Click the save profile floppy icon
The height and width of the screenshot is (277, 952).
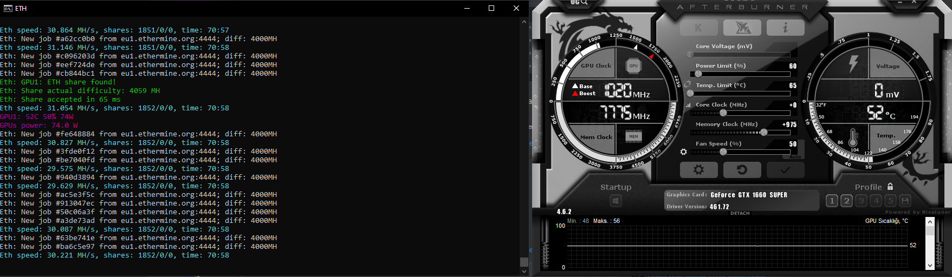click(905, 201)
